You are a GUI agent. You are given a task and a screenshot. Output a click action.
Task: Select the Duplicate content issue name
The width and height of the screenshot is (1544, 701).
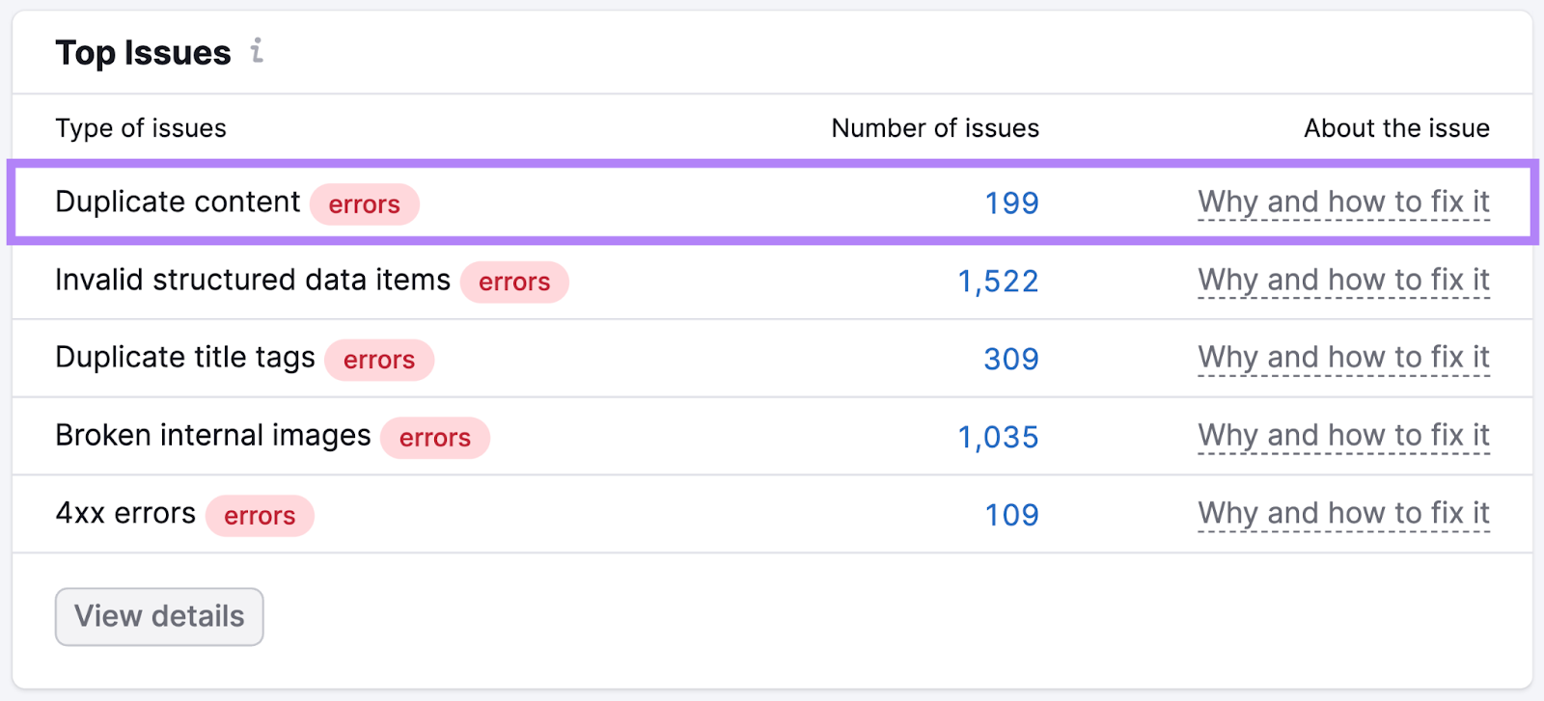(x=178, y=202)
